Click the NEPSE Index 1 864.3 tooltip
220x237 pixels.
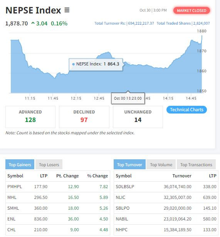96,64
